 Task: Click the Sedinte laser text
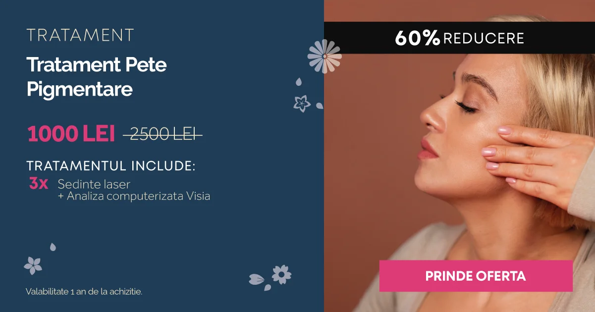coord(94,184)
